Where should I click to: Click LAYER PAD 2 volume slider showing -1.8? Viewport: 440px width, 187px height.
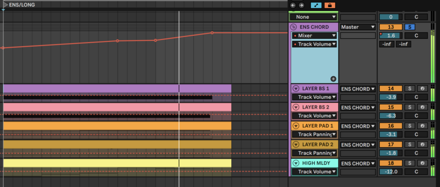point(391,153)
